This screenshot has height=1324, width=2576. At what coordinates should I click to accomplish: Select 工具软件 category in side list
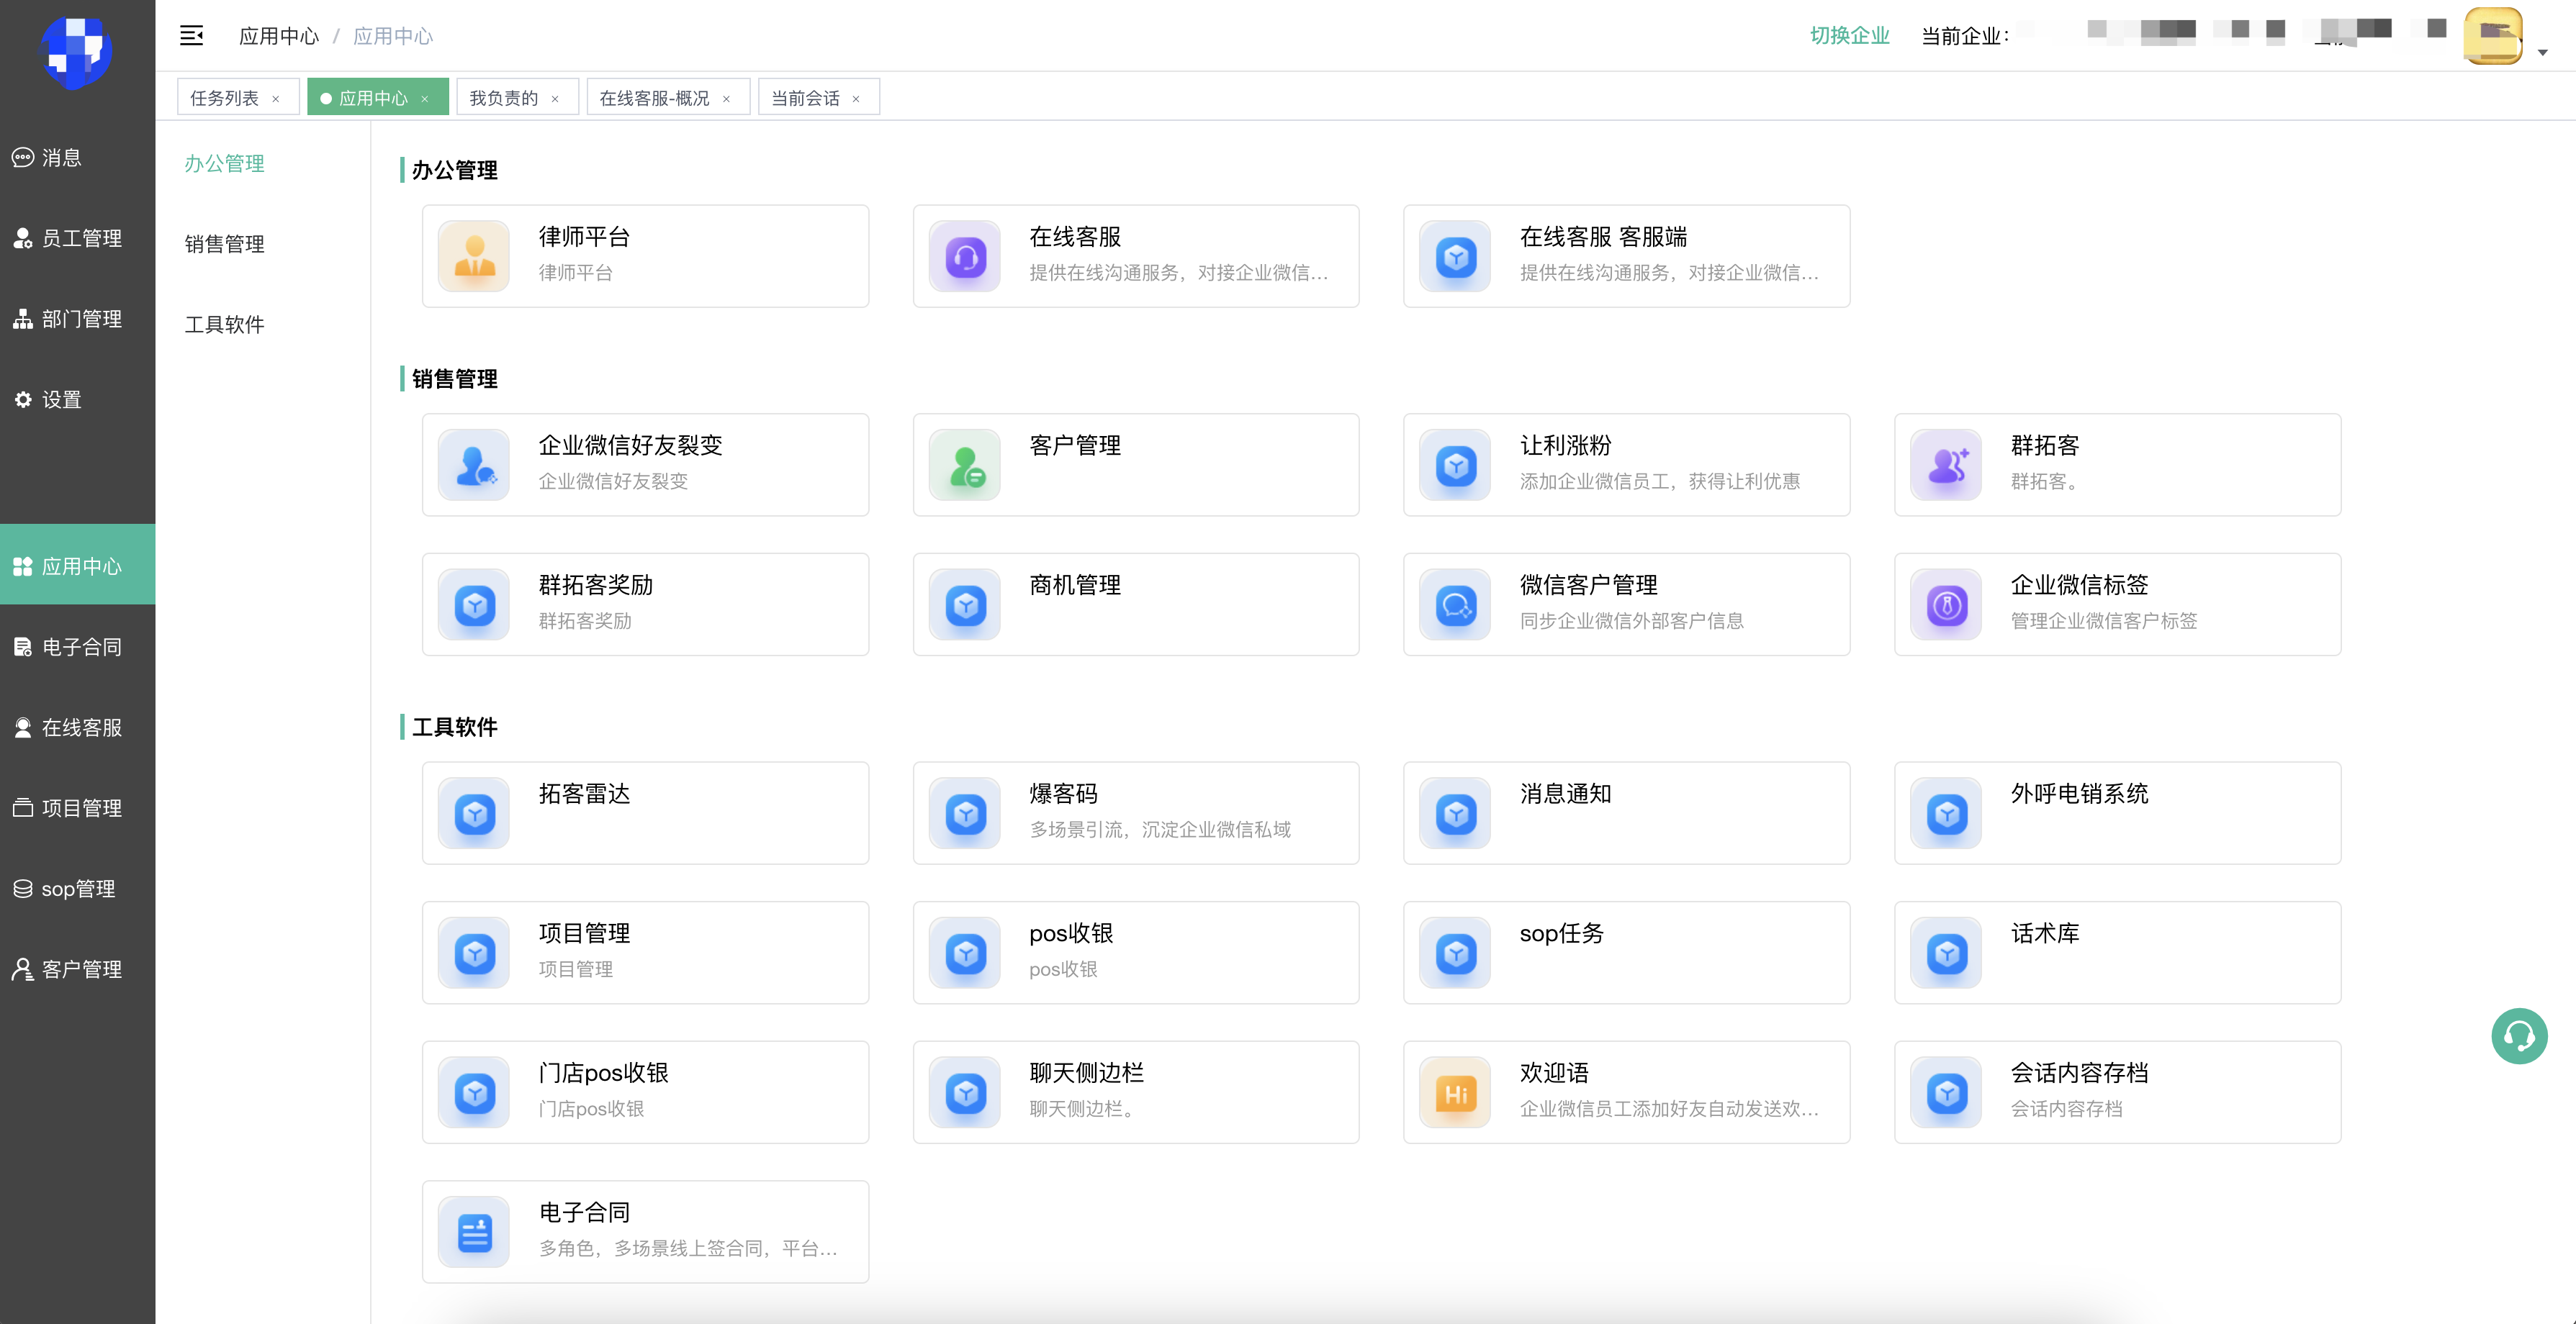pyautogui.click(x=225, y=325)
